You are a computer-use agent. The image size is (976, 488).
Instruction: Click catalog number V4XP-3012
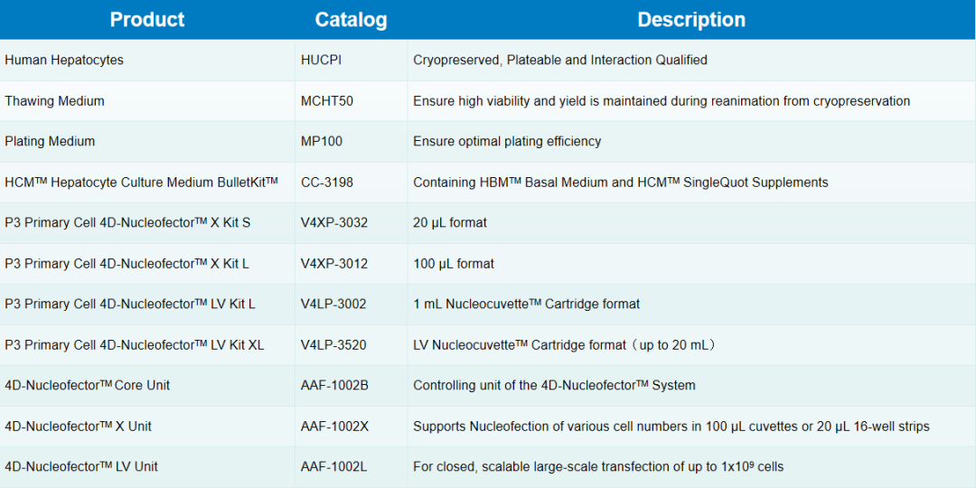pos(334,264)
